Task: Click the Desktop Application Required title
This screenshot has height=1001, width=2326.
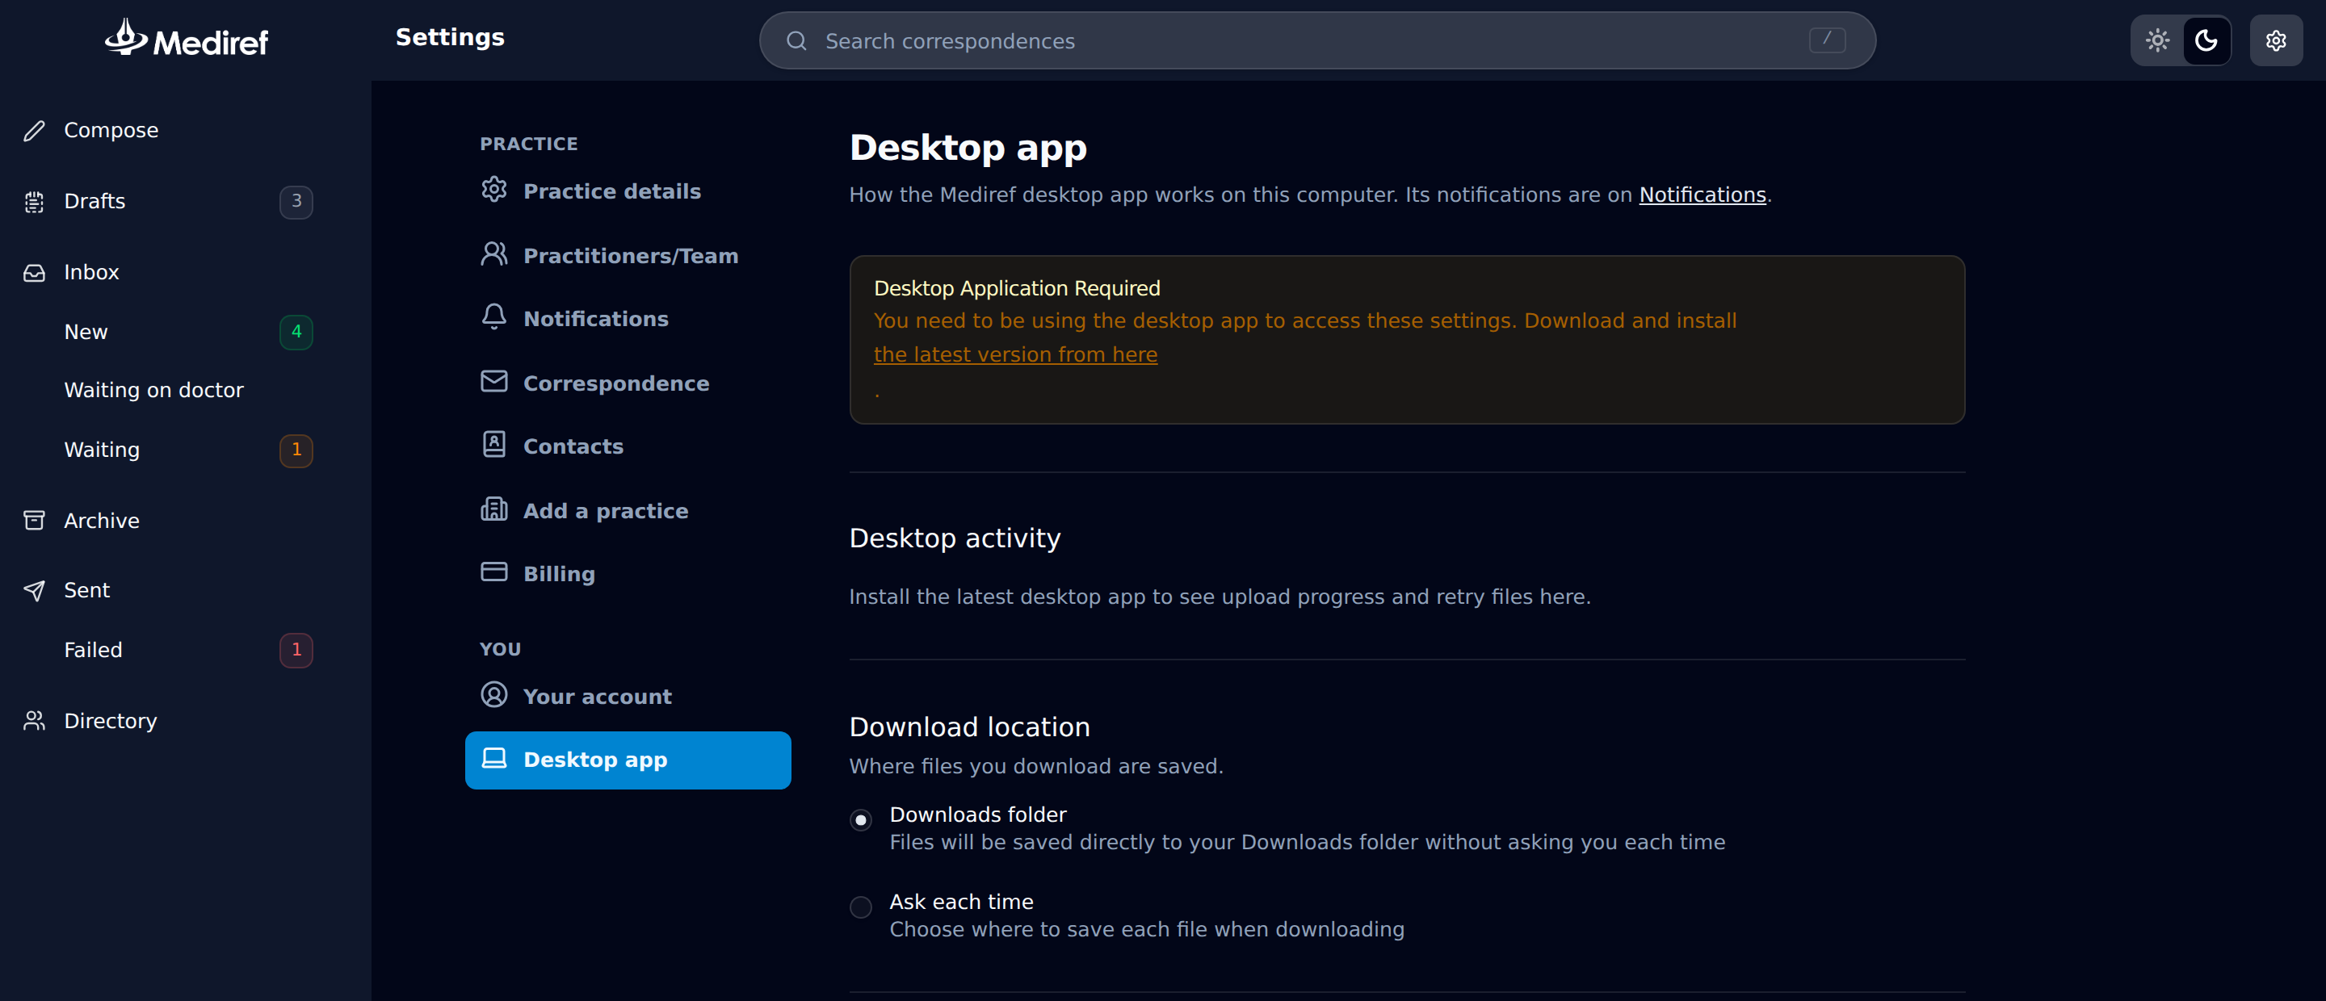Action: 1017,288
